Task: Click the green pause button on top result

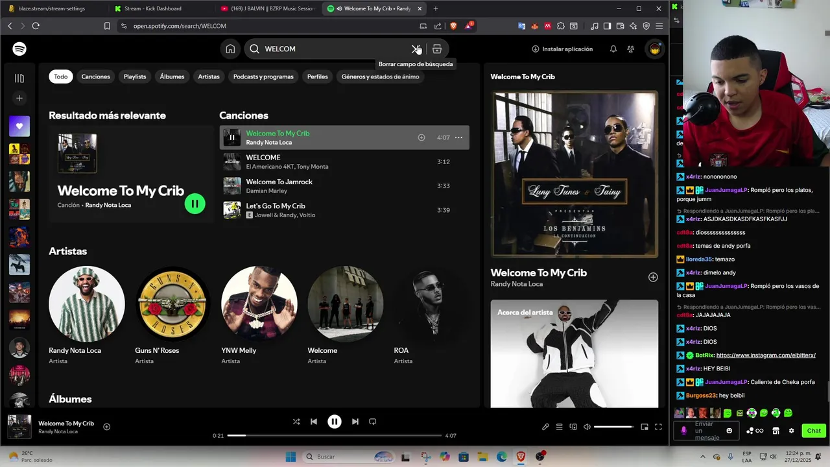Action: (x=195, y=204)
